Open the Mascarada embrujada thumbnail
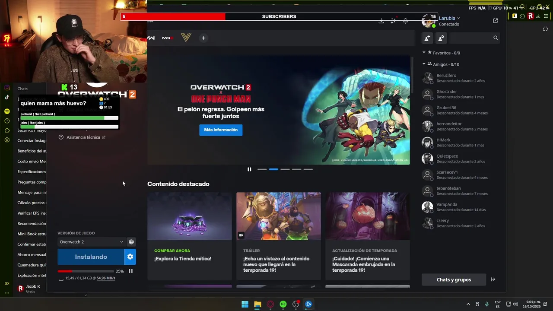This screenshot has width=553, height=311. pos(368,216)
